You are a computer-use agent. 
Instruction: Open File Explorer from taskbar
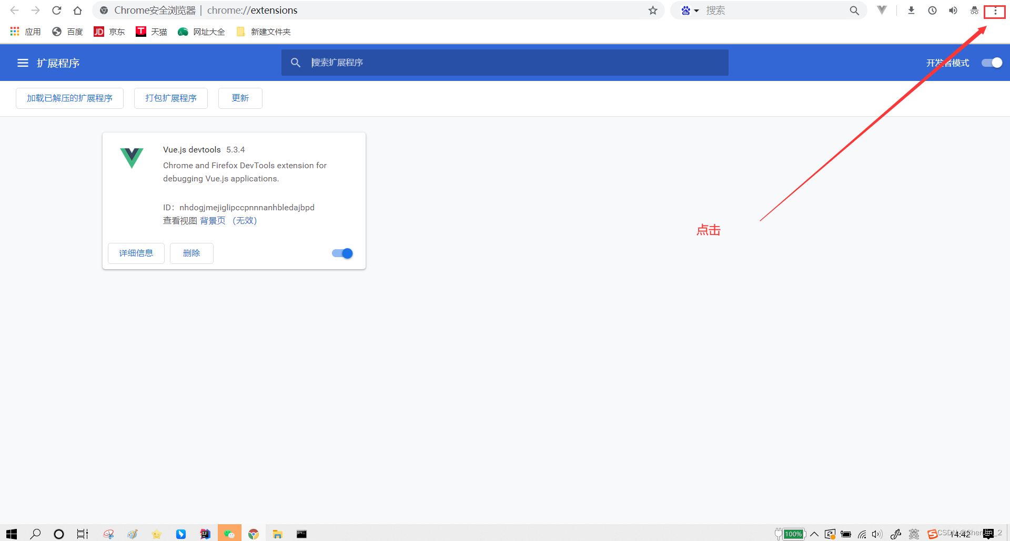coord(278,534)
